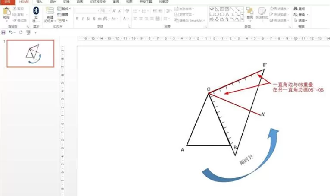The image size is (330, 196).
Task: Center text in paragraph group
Action: tap(141, 19)
